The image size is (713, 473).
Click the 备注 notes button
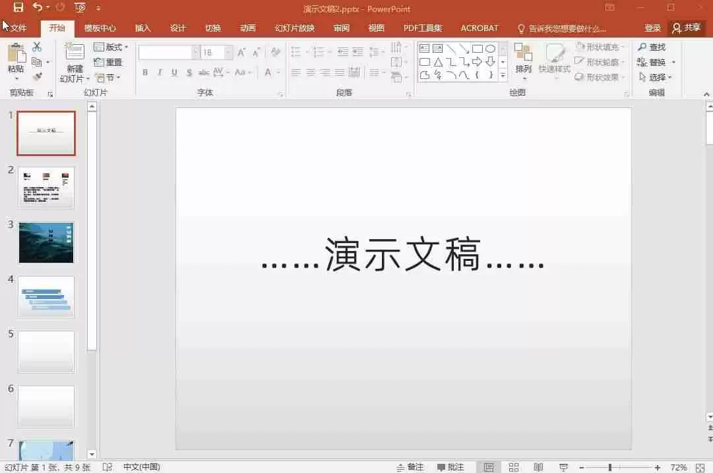pos(415,466)
